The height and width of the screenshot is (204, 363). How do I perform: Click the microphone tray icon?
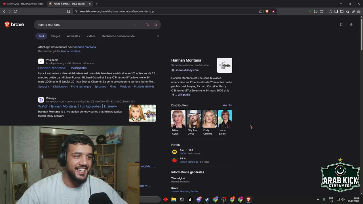point(324,199)
